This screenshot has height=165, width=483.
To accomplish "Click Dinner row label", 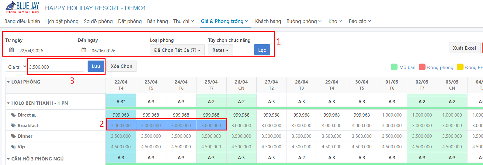I will [x=25, y=136].
